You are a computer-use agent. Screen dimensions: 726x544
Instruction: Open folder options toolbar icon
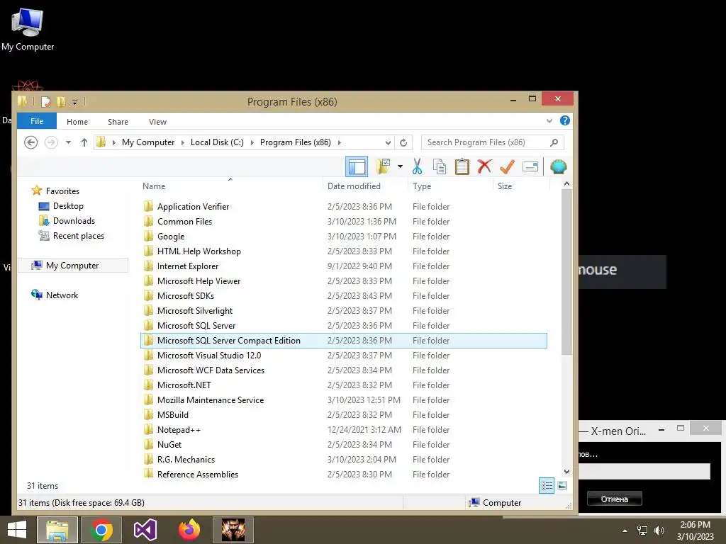(x=384, y=166)
